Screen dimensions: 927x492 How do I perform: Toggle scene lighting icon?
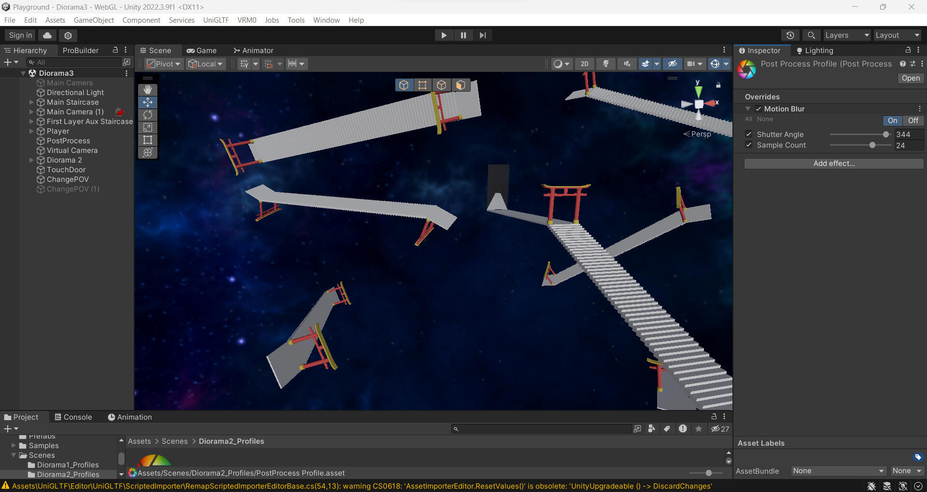coord(605,64)
